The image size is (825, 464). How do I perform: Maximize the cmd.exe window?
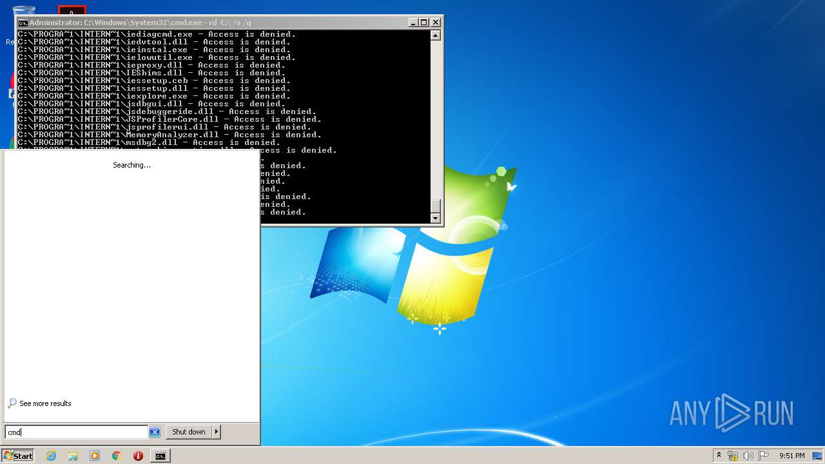[x=424, y=23]
